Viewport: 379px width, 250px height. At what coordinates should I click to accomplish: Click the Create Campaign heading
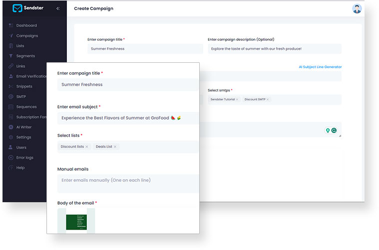tap(93, 8)
